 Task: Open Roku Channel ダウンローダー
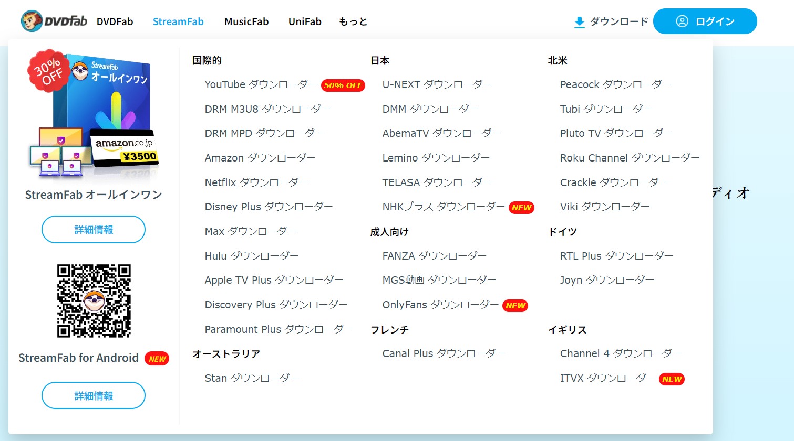tap(630, 158)
